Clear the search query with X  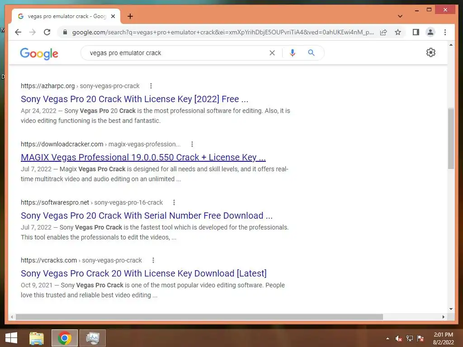click(x=272, y=53)
